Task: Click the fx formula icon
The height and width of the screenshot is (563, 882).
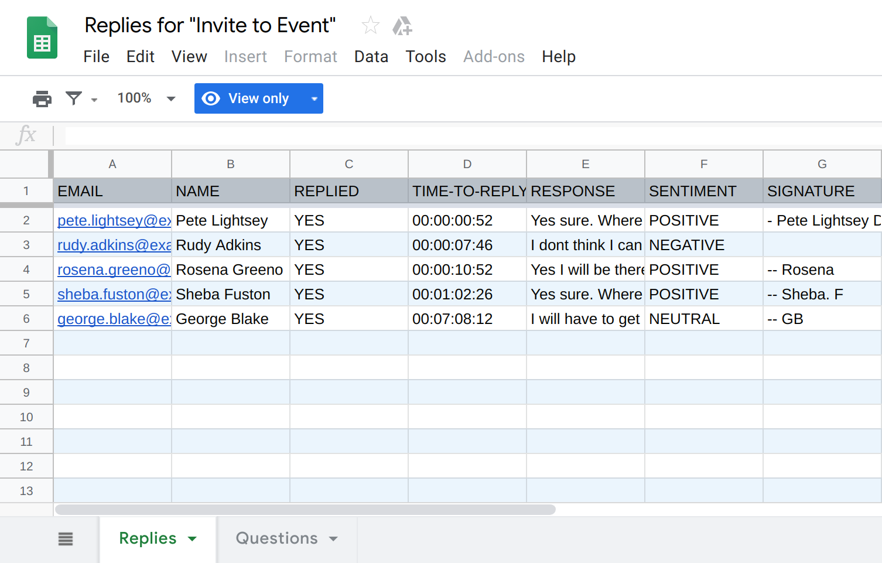Action: pyautogui.click(x=26, y=135)
